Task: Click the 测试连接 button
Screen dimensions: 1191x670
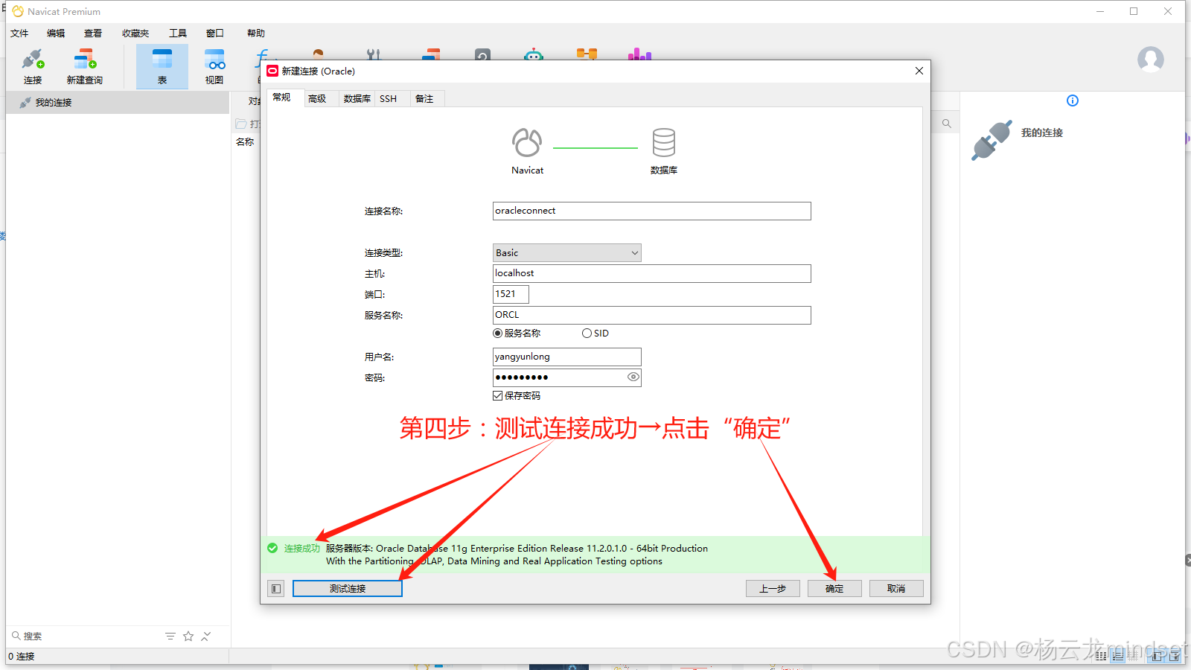Action: [x=348, y=589]
